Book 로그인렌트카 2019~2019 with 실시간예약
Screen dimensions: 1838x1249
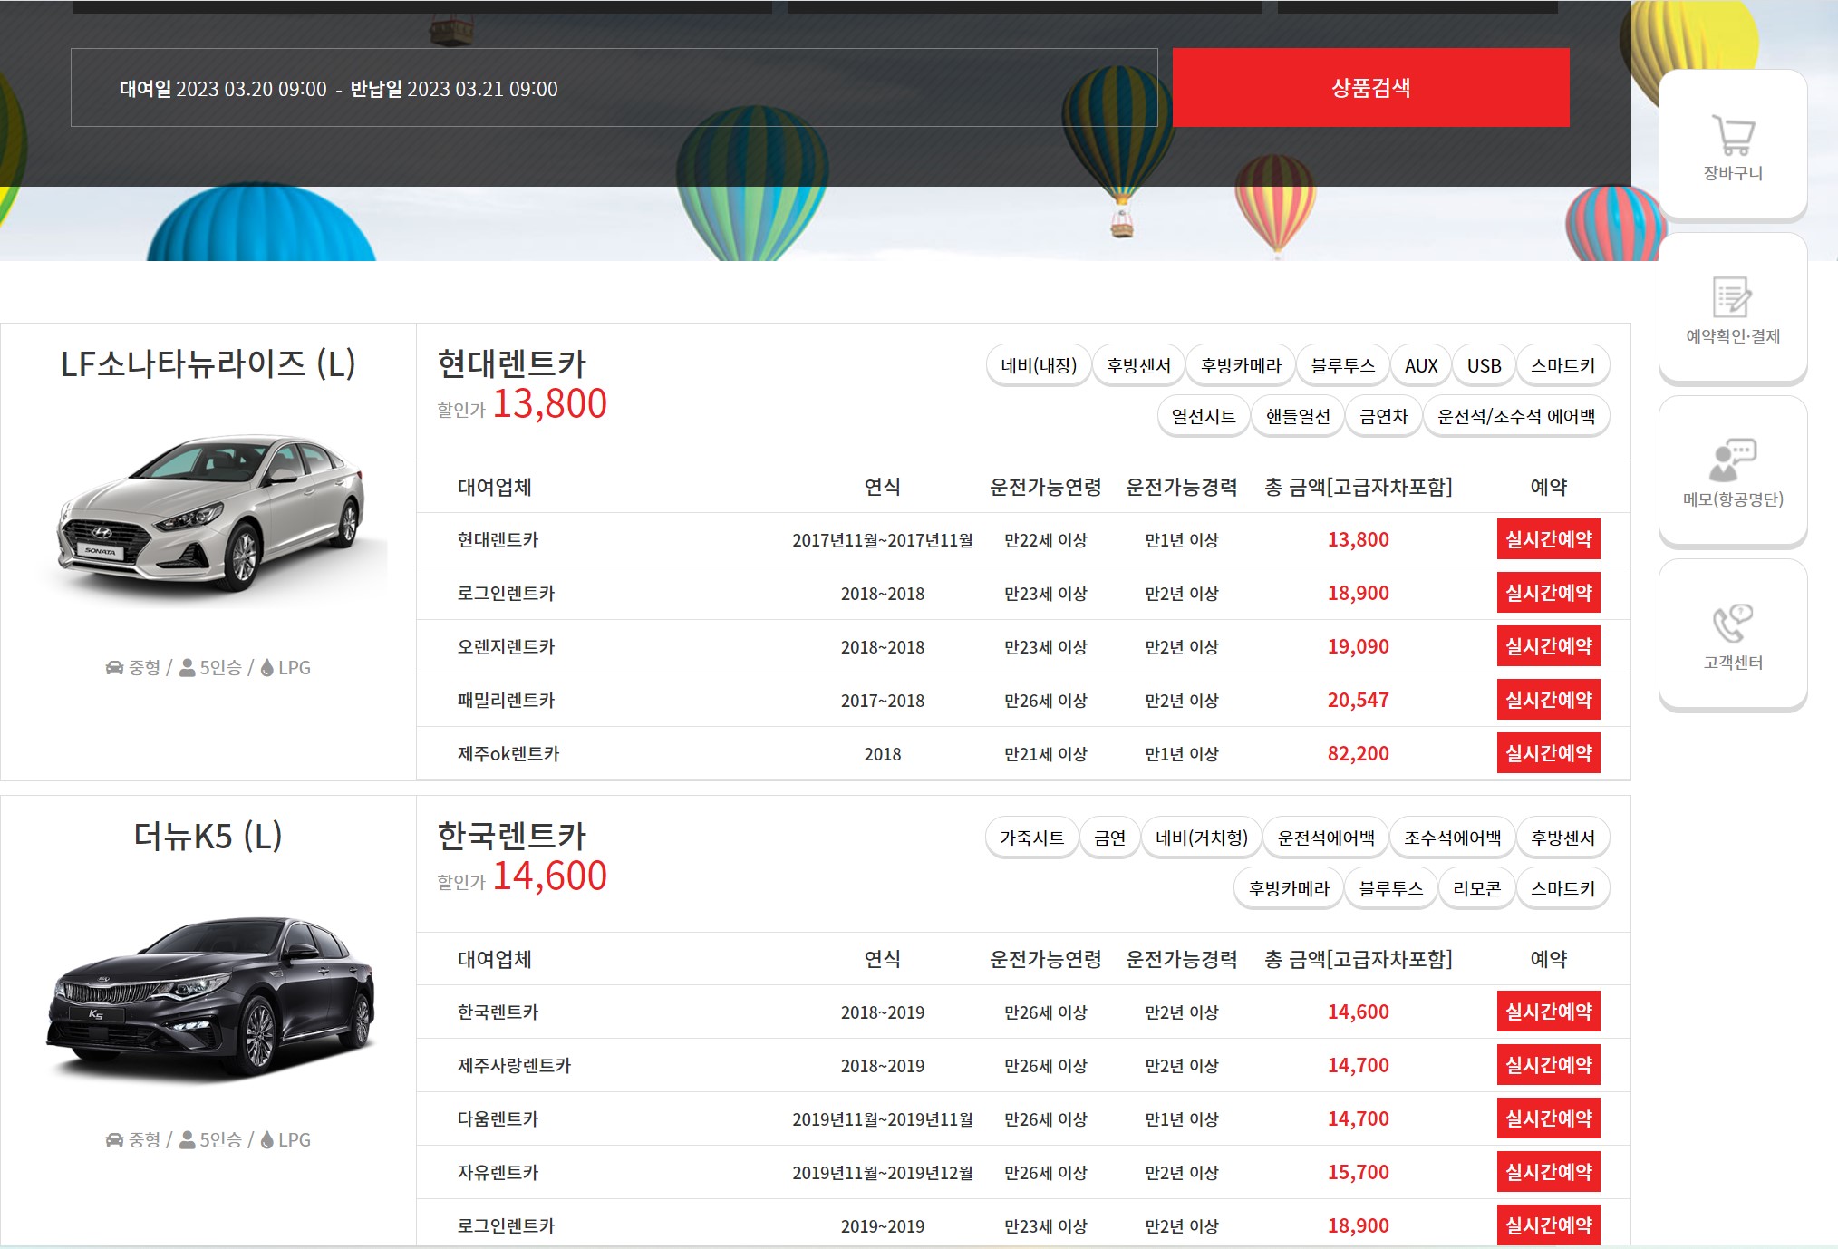coord(1548,1225)
